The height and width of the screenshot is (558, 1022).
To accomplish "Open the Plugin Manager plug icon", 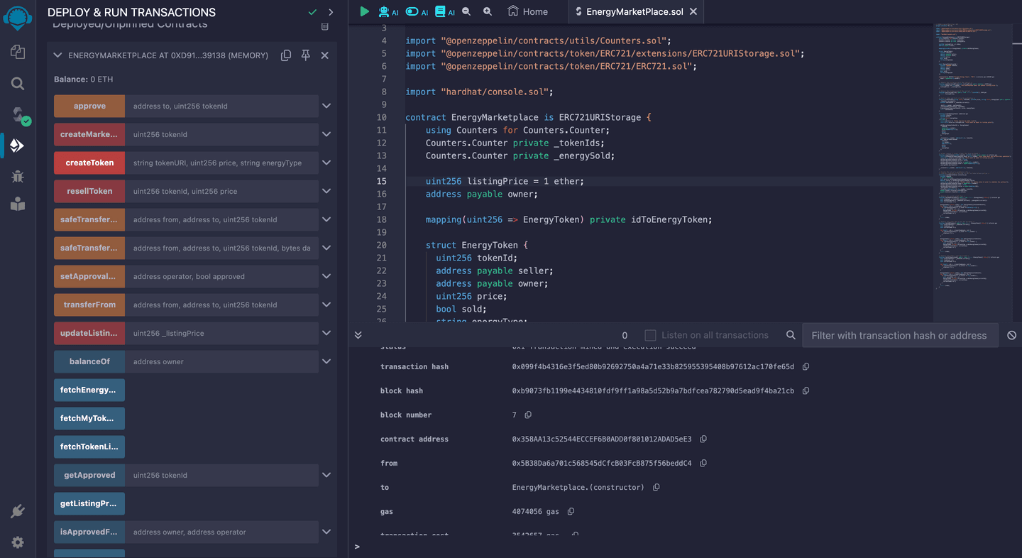I will click(x=18, y=511).
